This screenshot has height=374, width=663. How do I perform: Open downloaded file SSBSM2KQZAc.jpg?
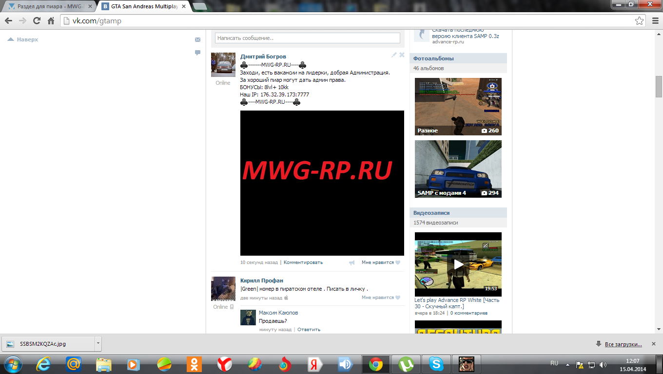[x=48, y=343]
